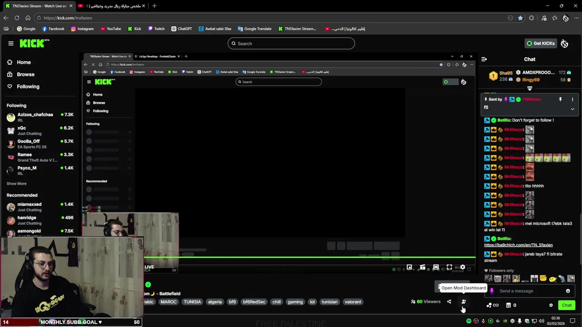Open browser extensions puzzle icon
Image resolution: width=582 pixels, height=327 pixels.
(532, 18)
